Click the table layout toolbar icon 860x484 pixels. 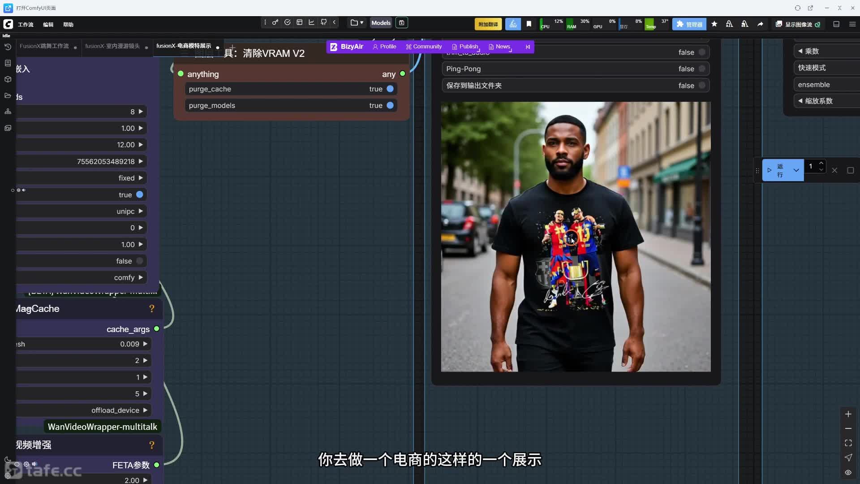pyautogui.click(x=300, y=22)
